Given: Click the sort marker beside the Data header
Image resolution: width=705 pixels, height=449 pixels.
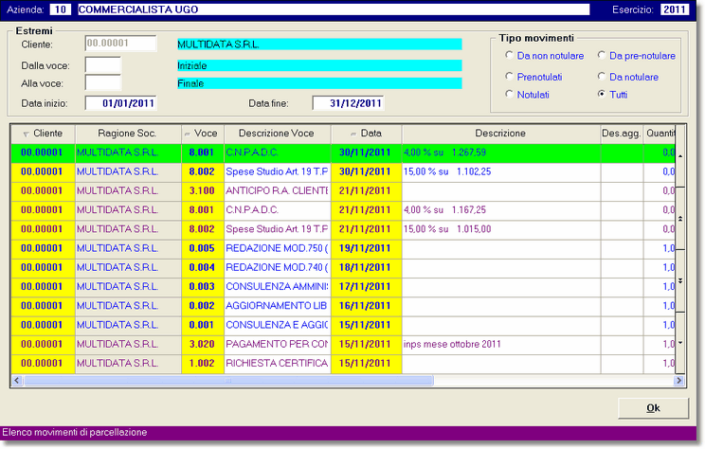Looking at the screenshot, I should 353,134.
